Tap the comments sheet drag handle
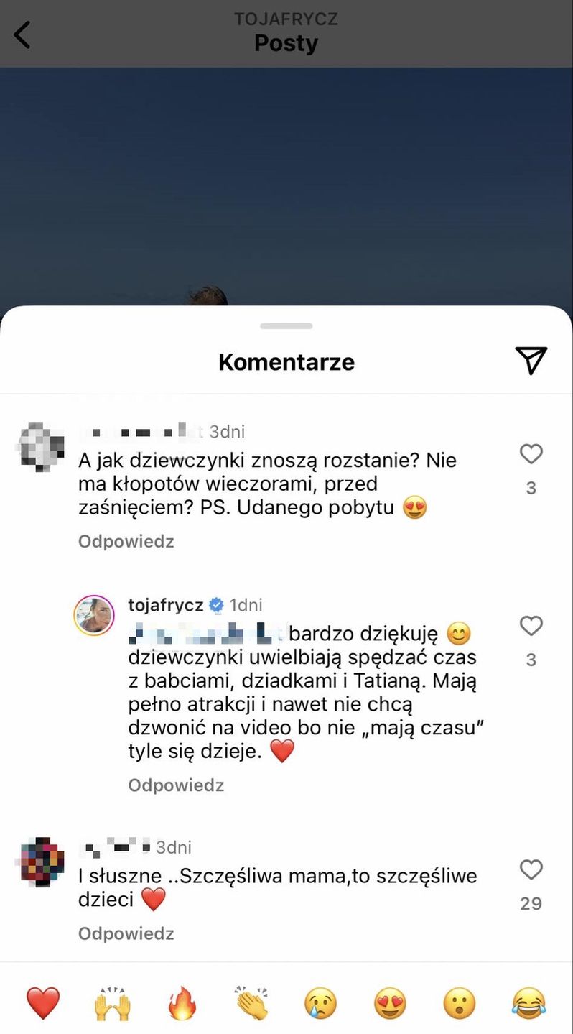 286,326
